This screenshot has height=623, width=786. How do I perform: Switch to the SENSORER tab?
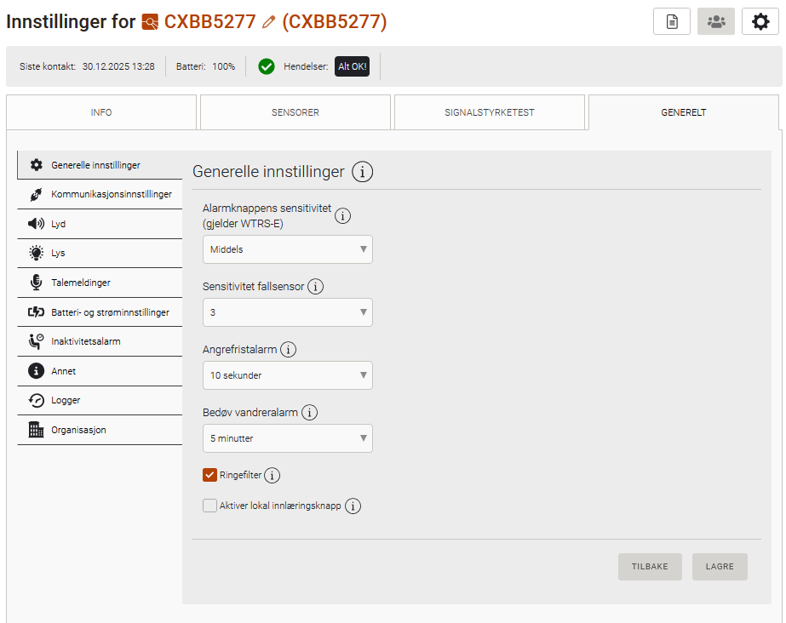(x=295, y=112)
